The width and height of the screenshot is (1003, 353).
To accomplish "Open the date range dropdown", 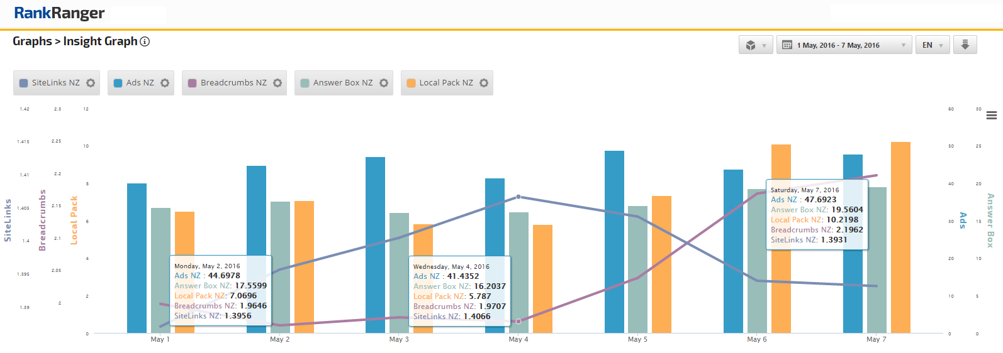I will (844, 45).
